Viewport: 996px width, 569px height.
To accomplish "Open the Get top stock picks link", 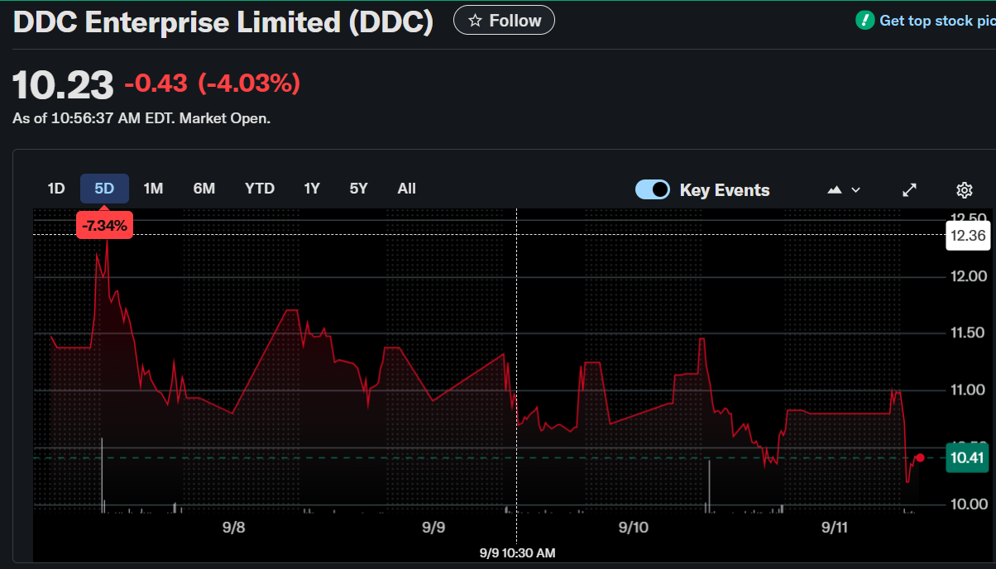I will tap(926, 21).
